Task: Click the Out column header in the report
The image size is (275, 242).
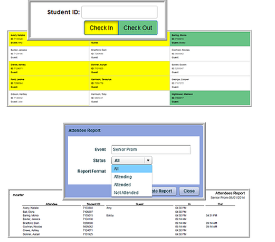Action: [220, 204]
